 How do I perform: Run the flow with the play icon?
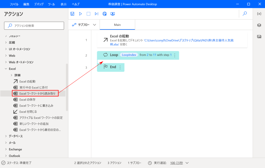[81, 14]
